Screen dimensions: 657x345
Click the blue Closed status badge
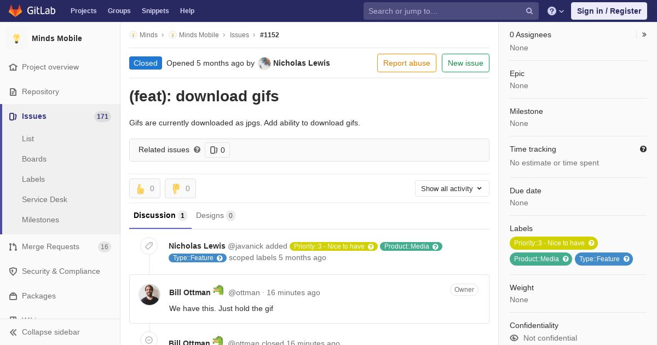146,63
